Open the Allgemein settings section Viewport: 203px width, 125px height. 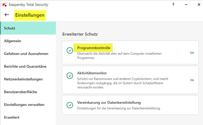pyautogui.click(x=13, y=41)
